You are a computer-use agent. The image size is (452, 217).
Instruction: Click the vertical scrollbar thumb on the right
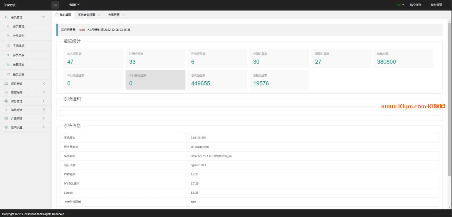449,99
